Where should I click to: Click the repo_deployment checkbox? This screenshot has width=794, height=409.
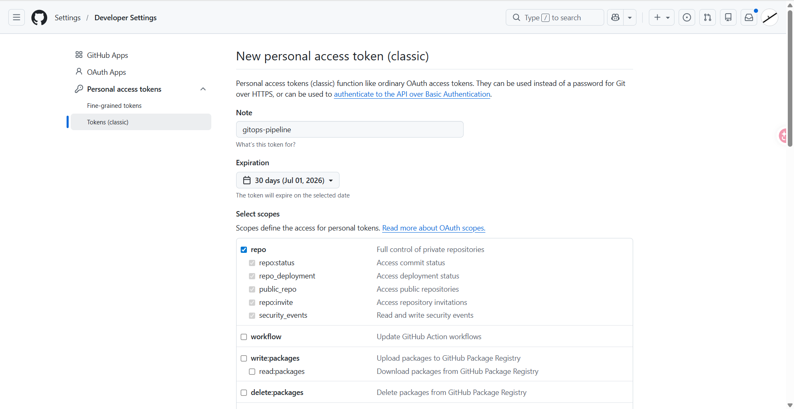point(252,276)
